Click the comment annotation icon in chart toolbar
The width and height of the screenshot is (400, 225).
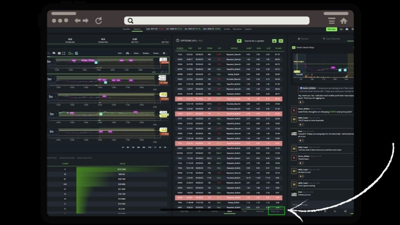pyautogui.click(x=54, y=53)
